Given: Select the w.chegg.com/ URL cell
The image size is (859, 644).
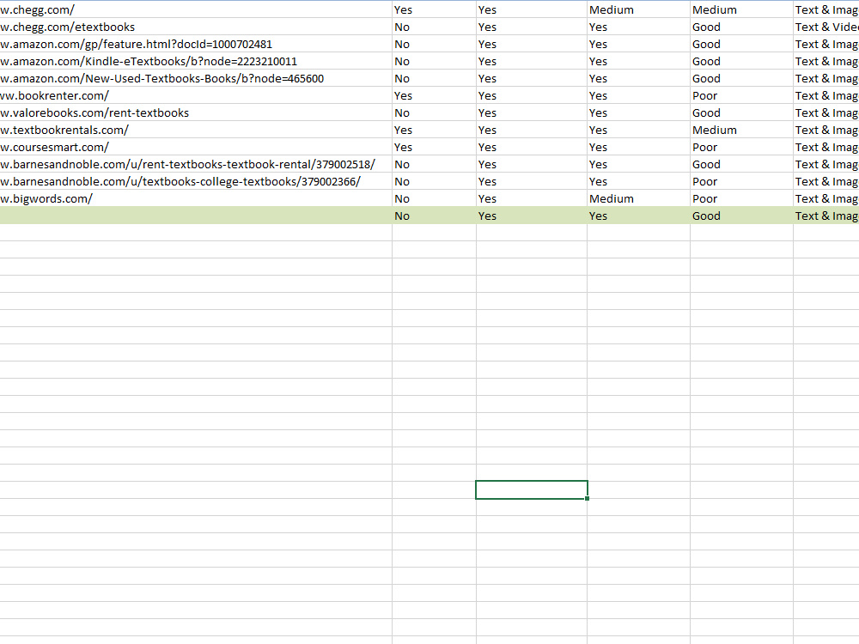Looking at the screenshot, I should click(196, 9).
